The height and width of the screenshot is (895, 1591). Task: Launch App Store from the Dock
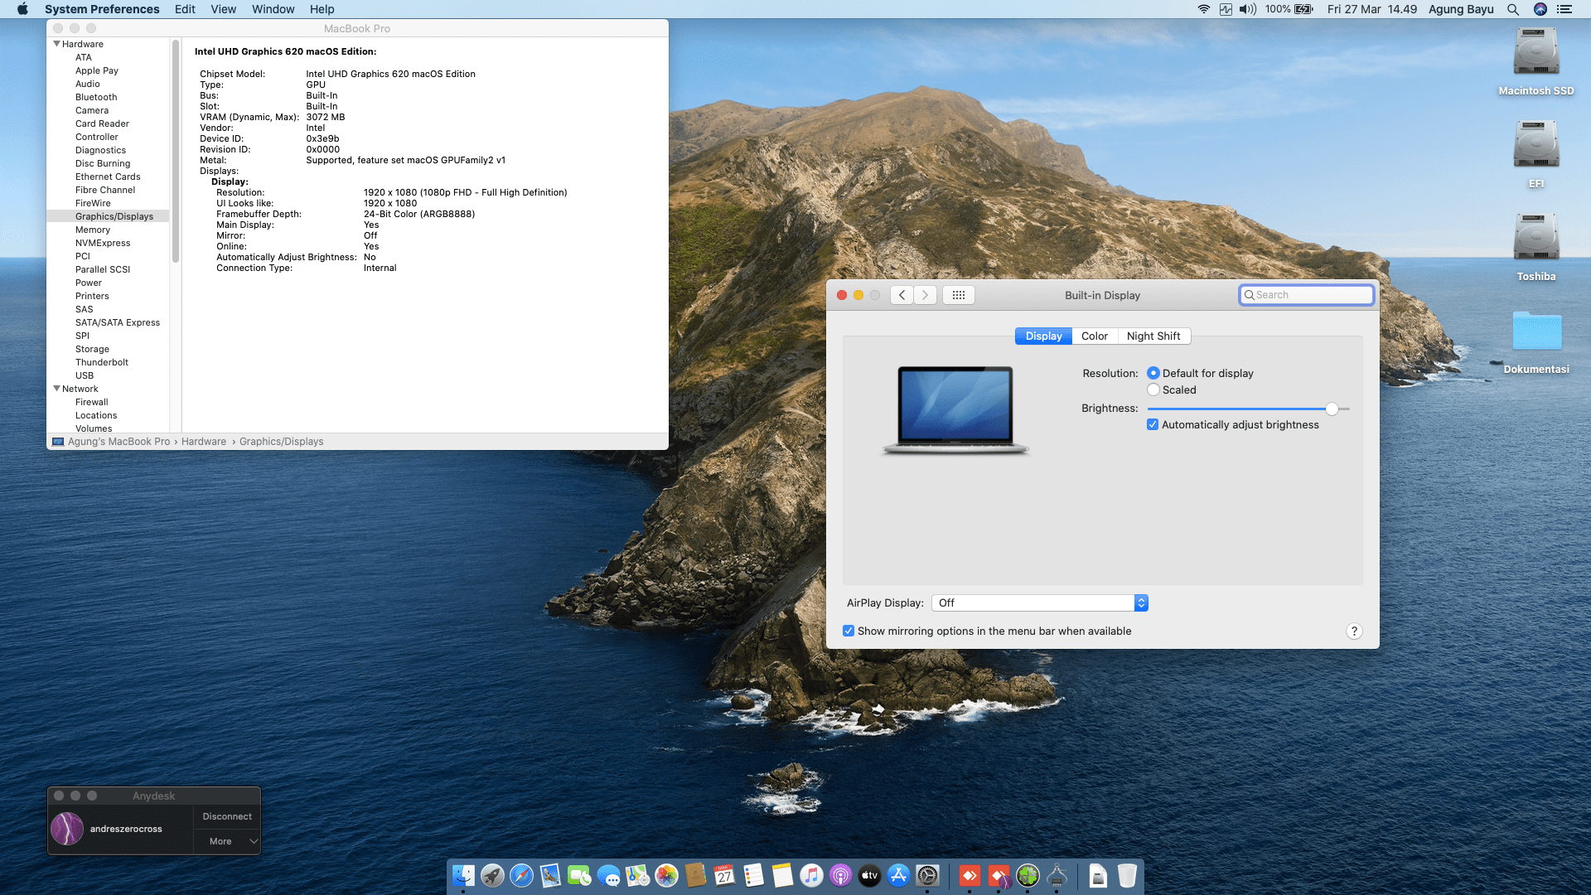point(898,875)
